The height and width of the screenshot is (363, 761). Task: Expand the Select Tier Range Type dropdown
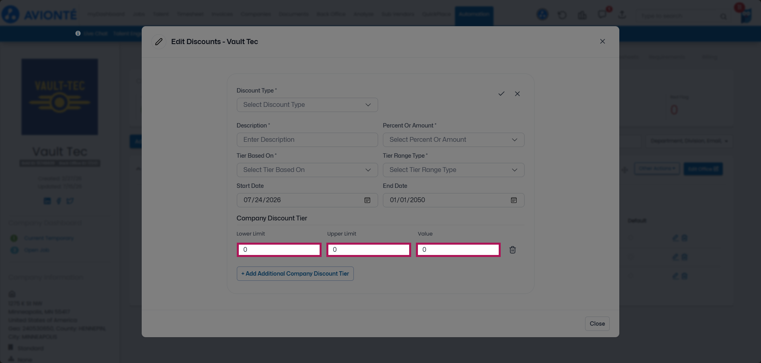click(454, 170)
